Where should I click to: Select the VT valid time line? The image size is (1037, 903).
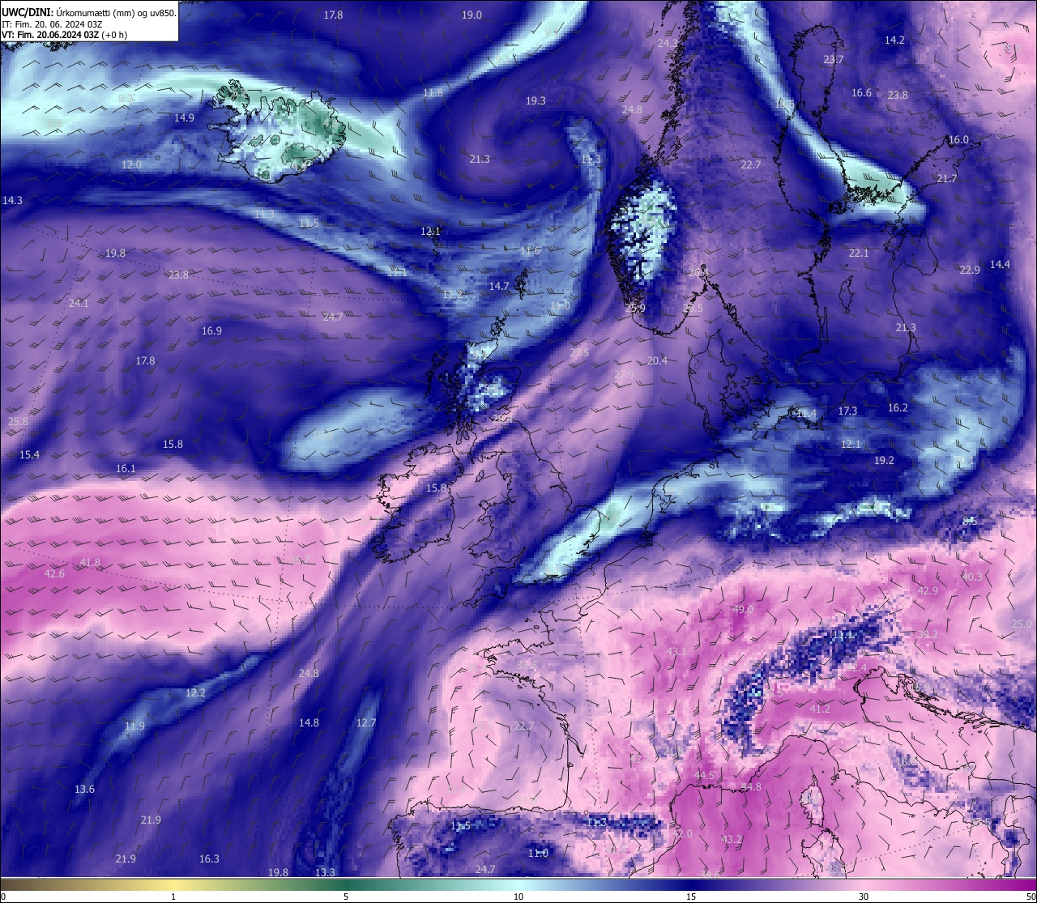(64, 35)
